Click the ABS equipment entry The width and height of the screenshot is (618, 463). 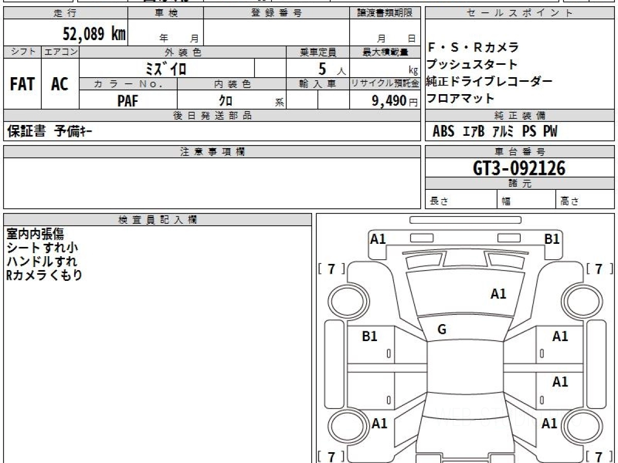[x=443, y=132]
